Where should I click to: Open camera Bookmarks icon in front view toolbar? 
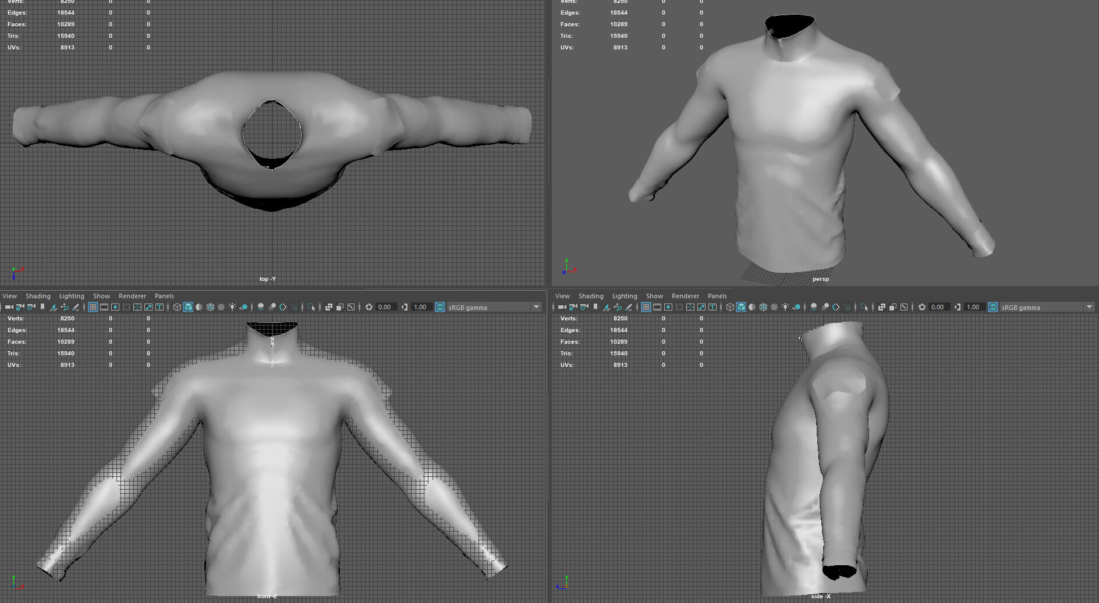[x=42, y=307]
